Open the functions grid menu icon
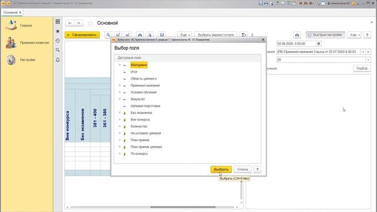Screen dimensions: 377x212 (58, 22)
